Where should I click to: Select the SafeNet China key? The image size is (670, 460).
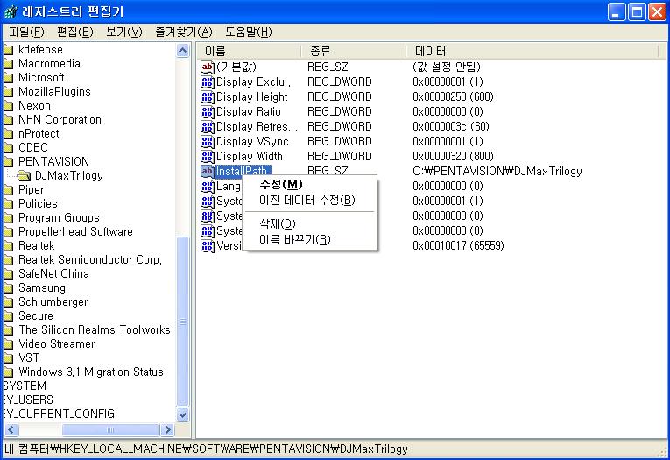click(x=53, y=273)
